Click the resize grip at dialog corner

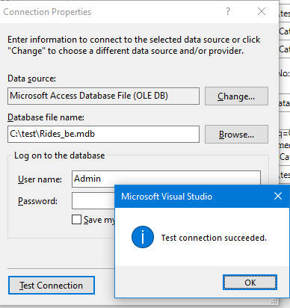pyautogui.click(x=274, y=301)
